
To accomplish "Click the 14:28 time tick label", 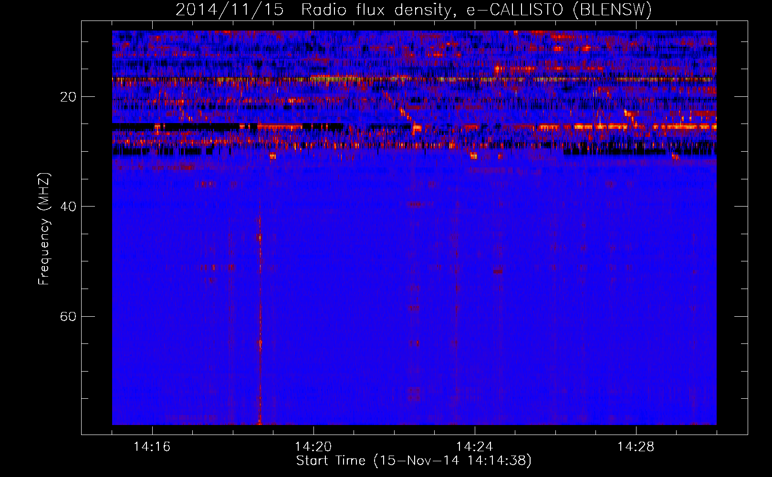I will click(636, 447).
